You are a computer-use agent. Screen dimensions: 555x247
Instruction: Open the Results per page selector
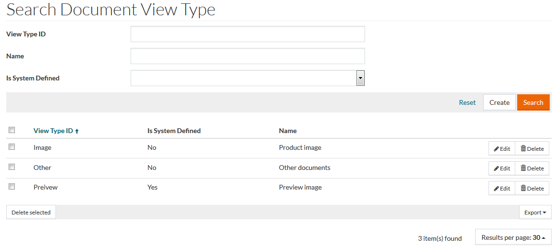tap(513, 237)
